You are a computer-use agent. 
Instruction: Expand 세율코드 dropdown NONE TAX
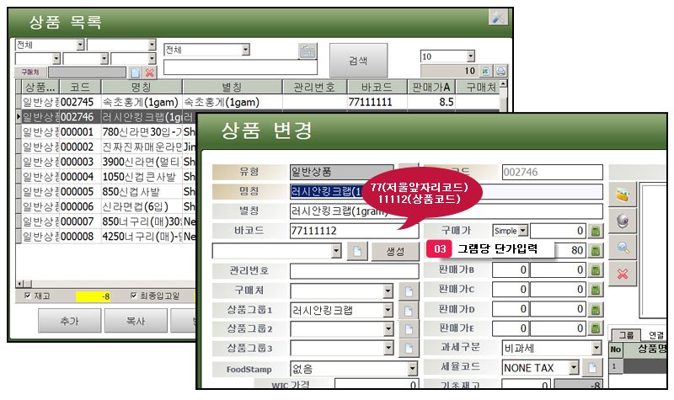(x=574, y=367)
